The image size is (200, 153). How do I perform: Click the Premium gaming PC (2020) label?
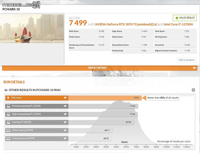point(26,106)
